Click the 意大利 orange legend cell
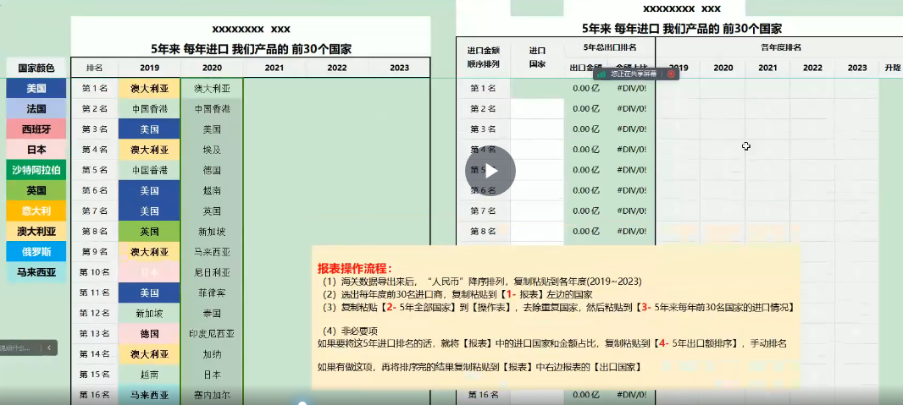The image size is (903, 405). click(x=36, y=211)
